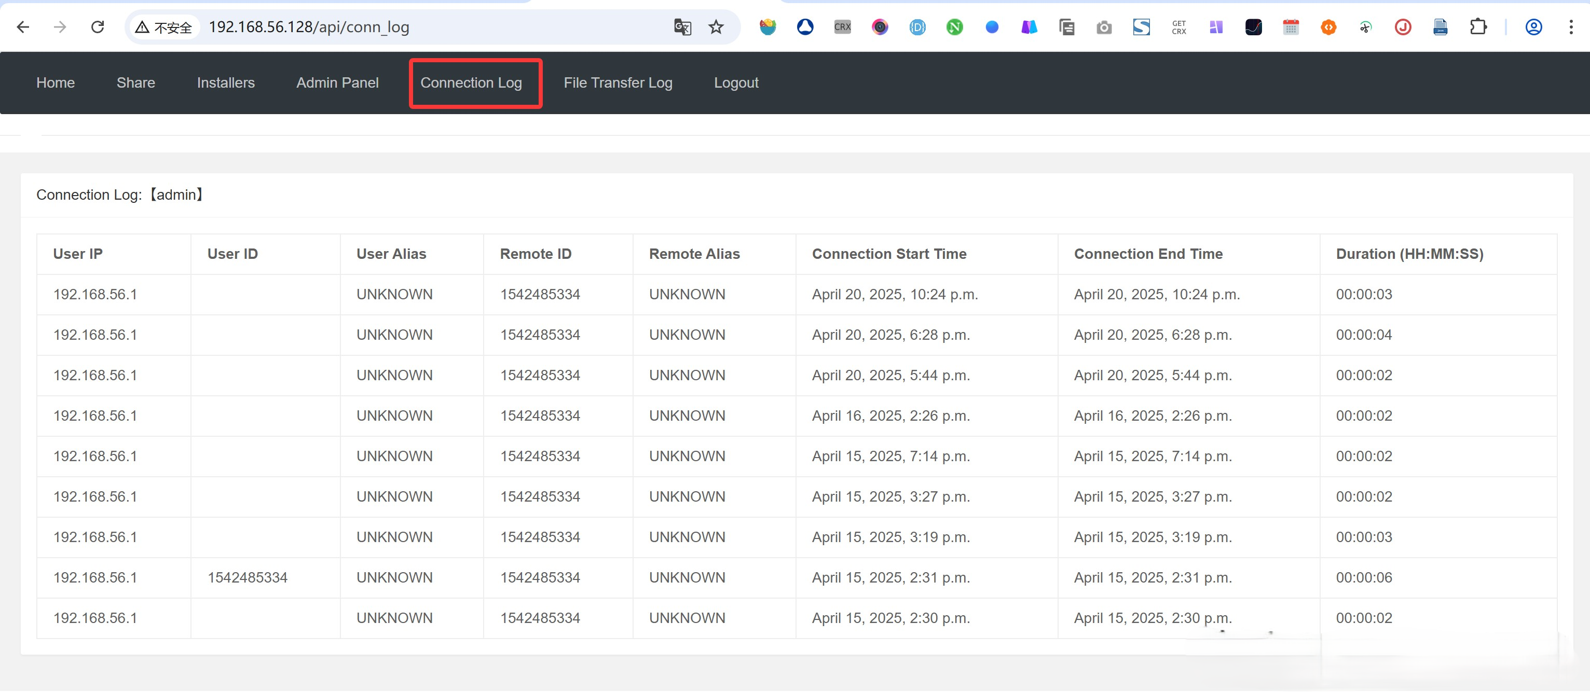Open the JSON document extension icon
Viewport: 1590px width, 692px height.
[x=1440, y=27]
